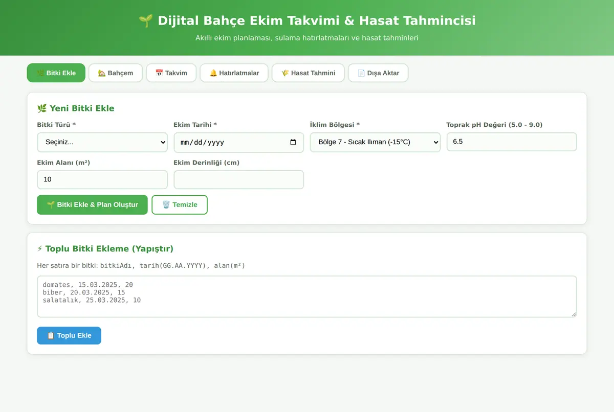Image resolution: width=614 pixels, height=412 pixels.
Task: Click the Ekim Alanı input field
Action: pos(102,179)
